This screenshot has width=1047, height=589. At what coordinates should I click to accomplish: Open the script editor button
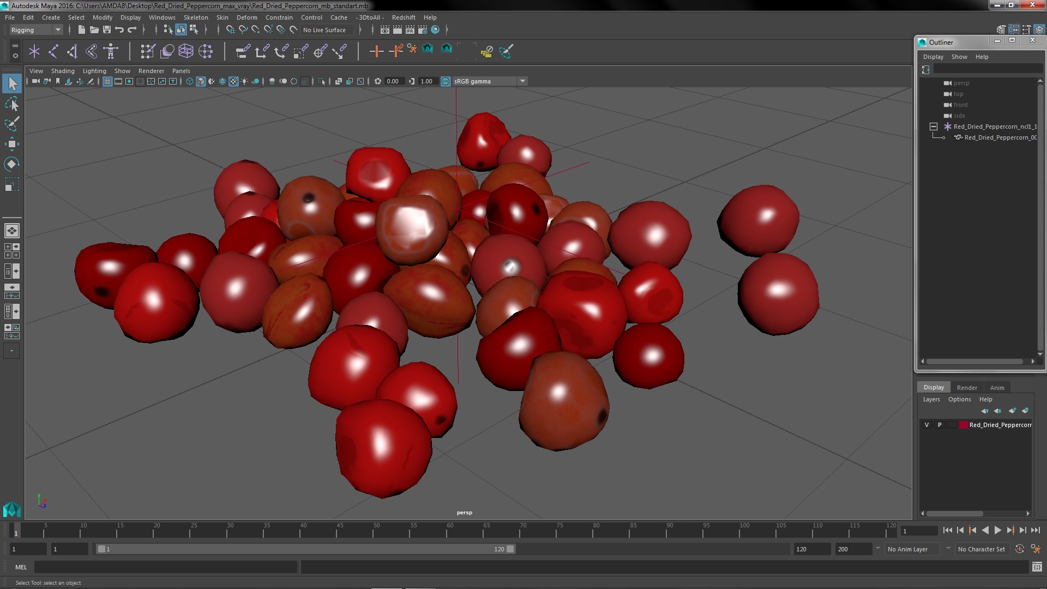[x=1037, y=567]
